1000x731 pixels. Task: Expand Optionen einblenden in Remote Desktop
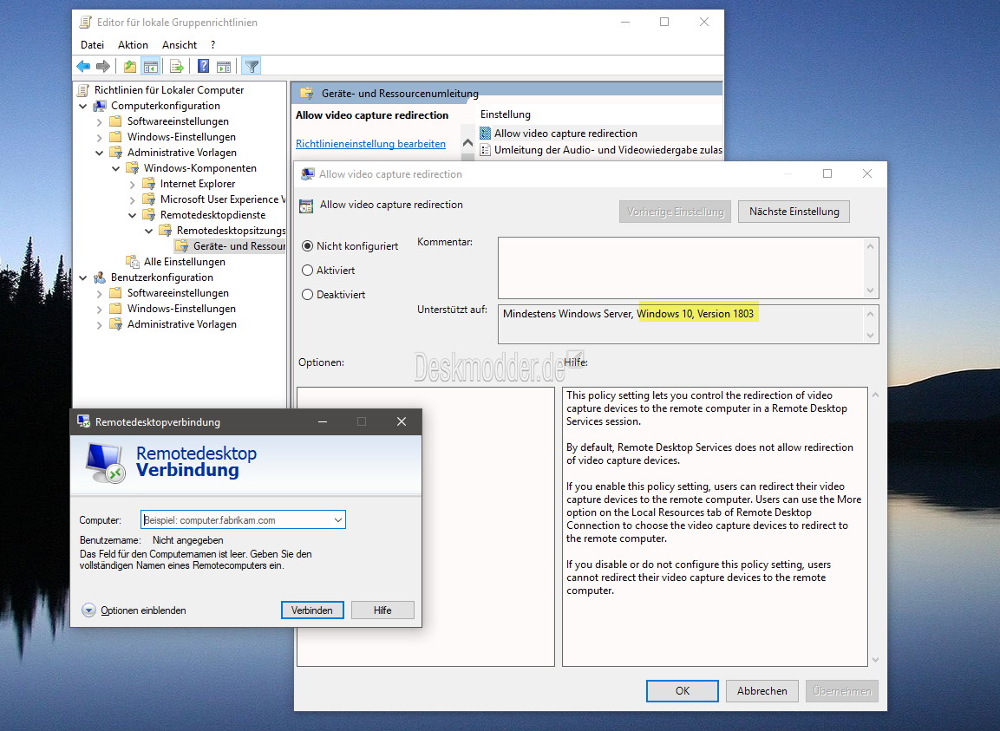click(88, 610)
